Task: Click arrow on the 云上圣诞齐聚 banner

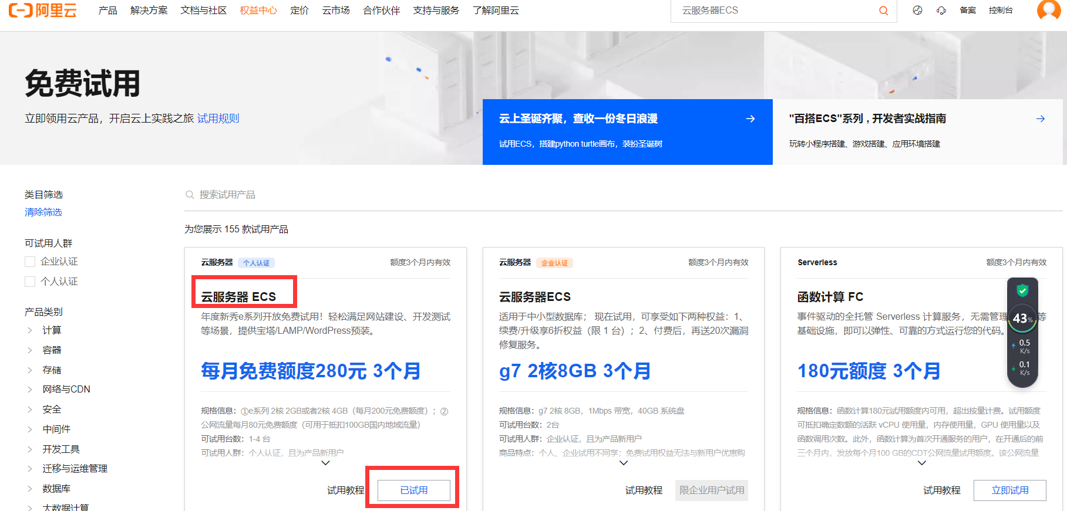Action: (x=750, y=119)
